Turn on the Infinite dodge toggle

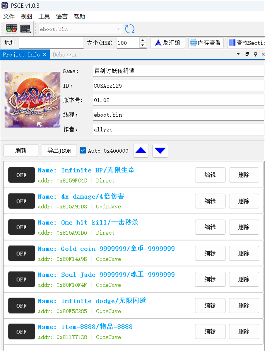click(22, 306)
